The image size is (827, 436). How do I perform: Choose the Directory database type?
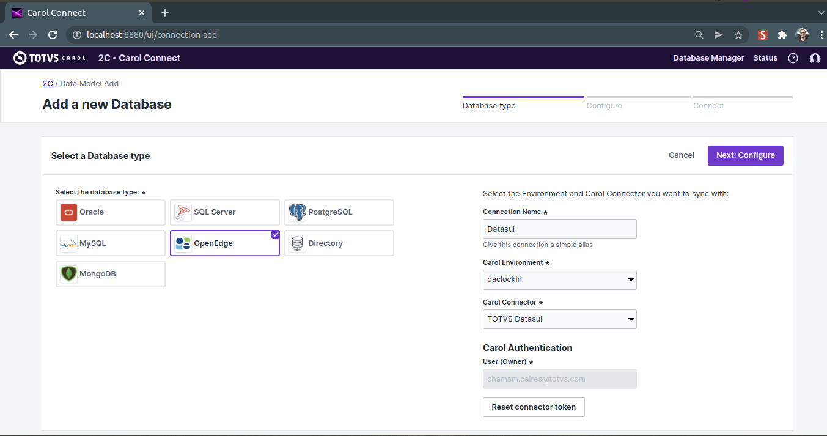pos(339,243)
